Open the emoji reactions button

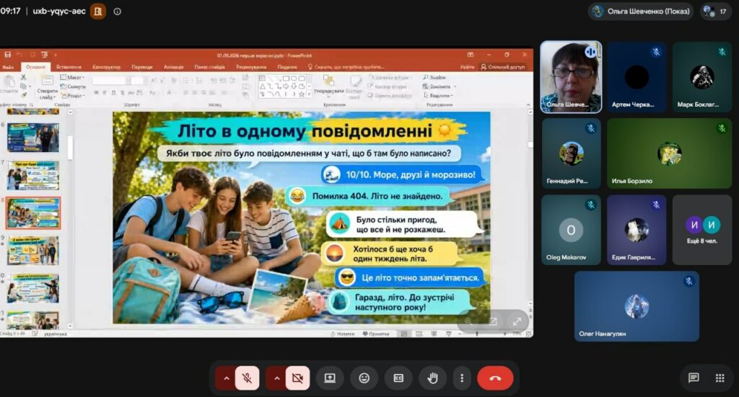(364, 378)
